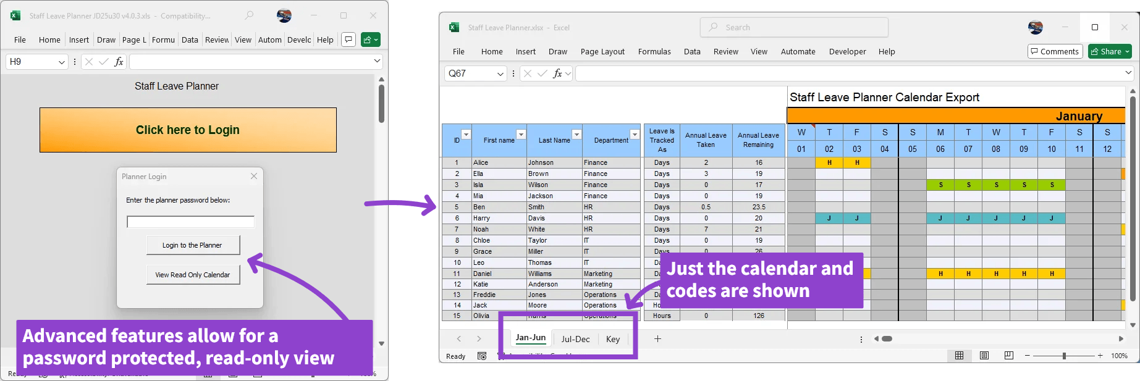The image size is (1140, 381).
Task: Open the First name filter dropdown
Action: coord(521,134)
